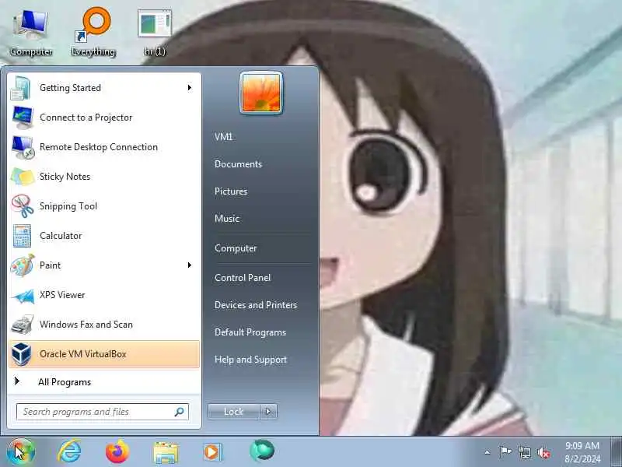Select the Sticky Notes entry text
Image resolution: width=622 pixels, height=467 pixels.
pos(65,177)
